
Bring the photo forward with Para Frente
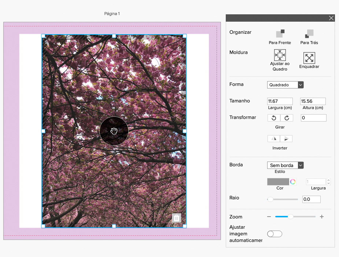[280, 33]
